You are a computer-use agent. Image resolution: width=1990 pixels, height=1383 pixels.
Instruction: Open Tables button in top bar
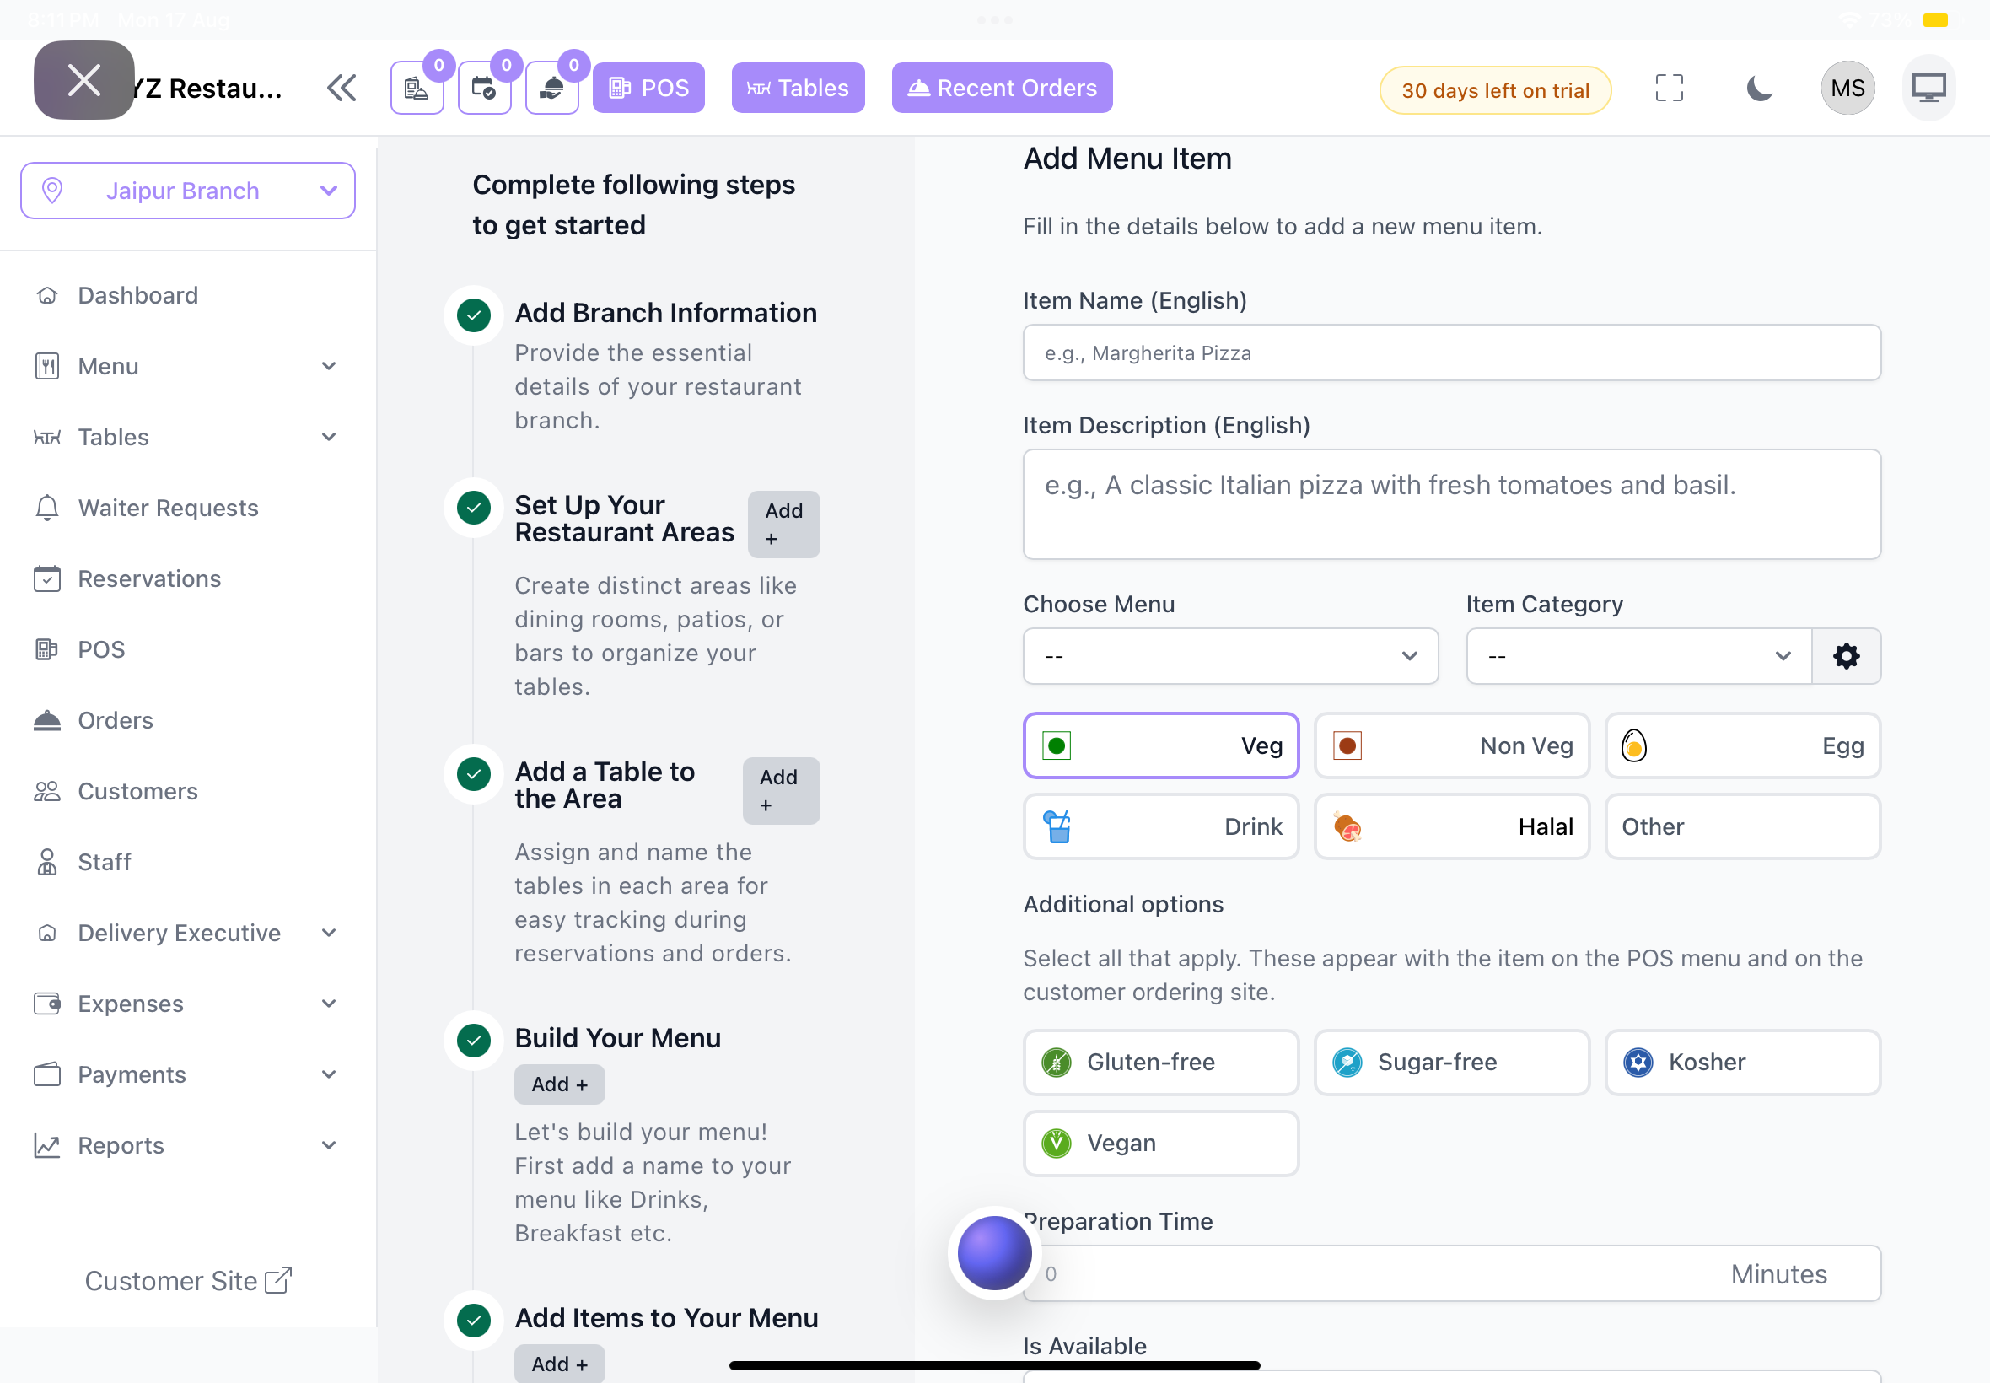point(798,88)
